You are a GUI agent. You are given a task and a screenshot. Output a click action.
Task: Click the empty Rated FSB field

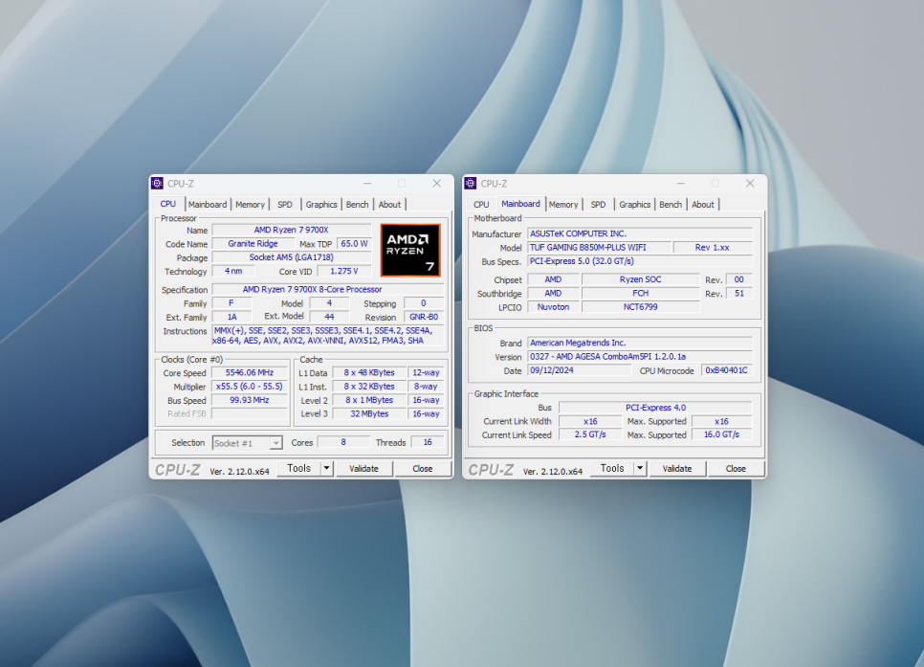pyautogui.click(x=250, y=413)
